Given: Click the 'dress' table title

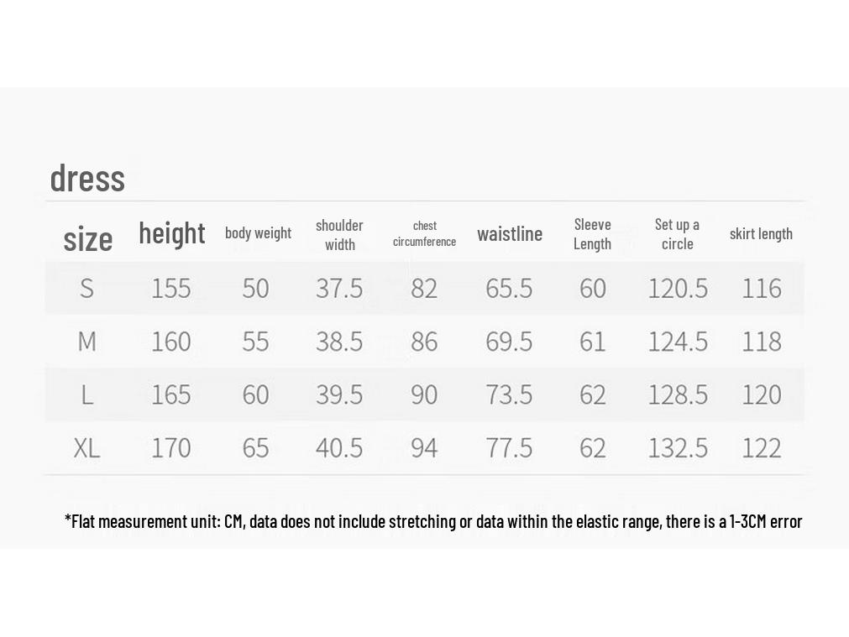Looking at the screenshot, I should tap(87, 178).
